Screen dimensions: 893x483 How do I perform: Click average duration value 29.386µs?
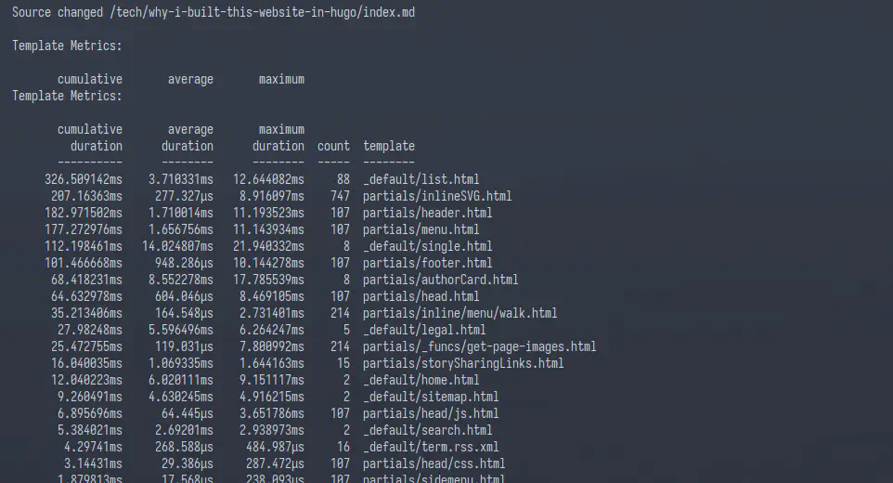coord(188,463)
